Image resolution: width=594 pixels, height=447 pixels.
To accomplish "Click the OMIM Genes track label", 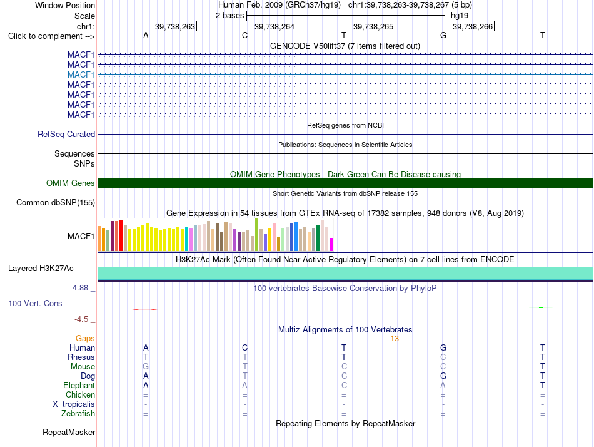I will point(71,183).
